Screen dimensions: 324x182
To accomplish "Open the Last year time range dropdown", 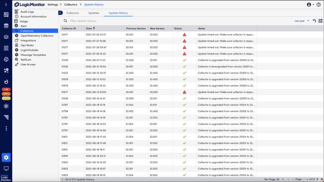I will pos(301,21).
